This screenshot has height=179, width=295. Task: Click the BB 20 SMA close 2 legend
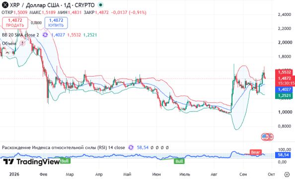coord(20,35)
